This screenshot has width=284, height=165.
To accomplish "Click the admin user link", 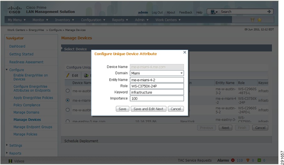I will click(143, 12).
